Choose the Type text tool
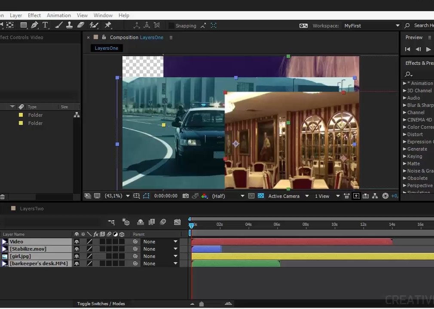Viewport: 434px width, 309px height. point(45,25)
